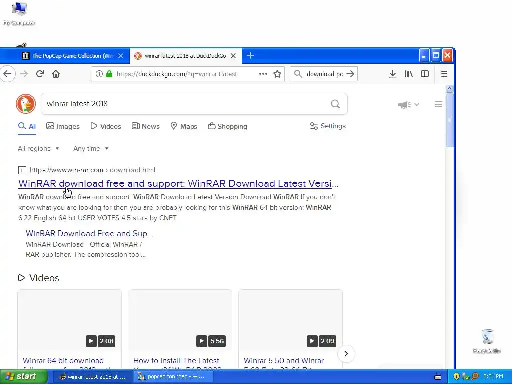Open My Computer desktop icon
This screenshot has width=512, height=384.
click(x=19, y=13)
